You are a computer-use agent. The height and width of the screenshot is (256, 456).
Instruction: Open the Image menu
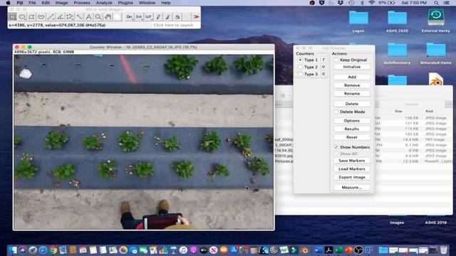(x=62, y=3)
